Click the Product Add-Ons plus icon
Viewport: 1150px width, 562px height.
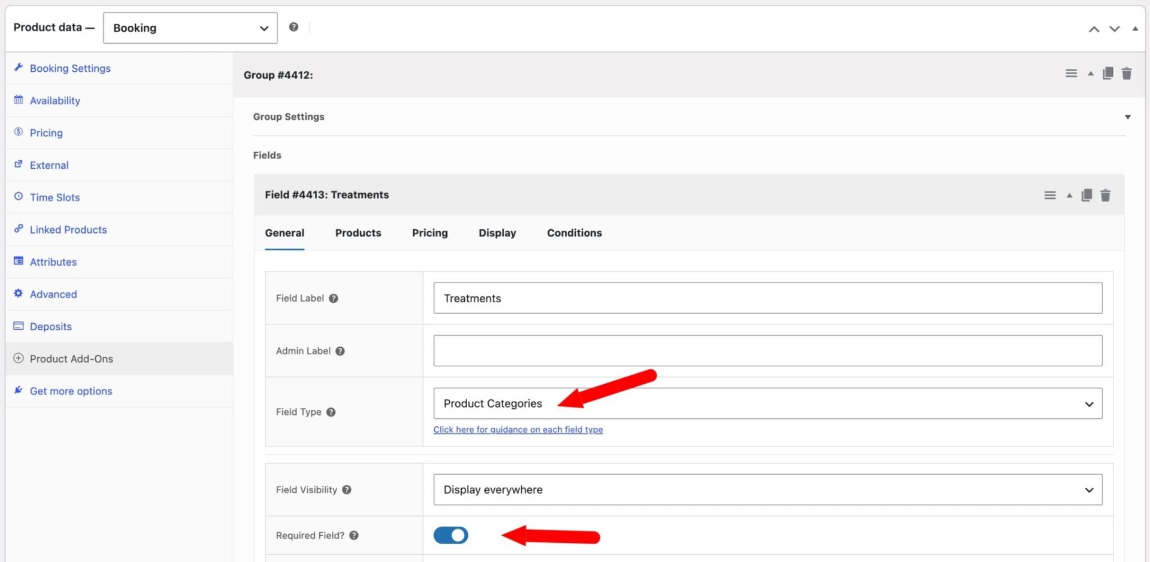click(x=19, y=359)
